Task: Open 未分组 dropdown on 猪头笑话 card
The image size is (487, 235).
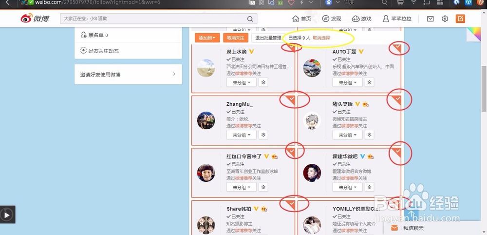Action: click(348, 135)
